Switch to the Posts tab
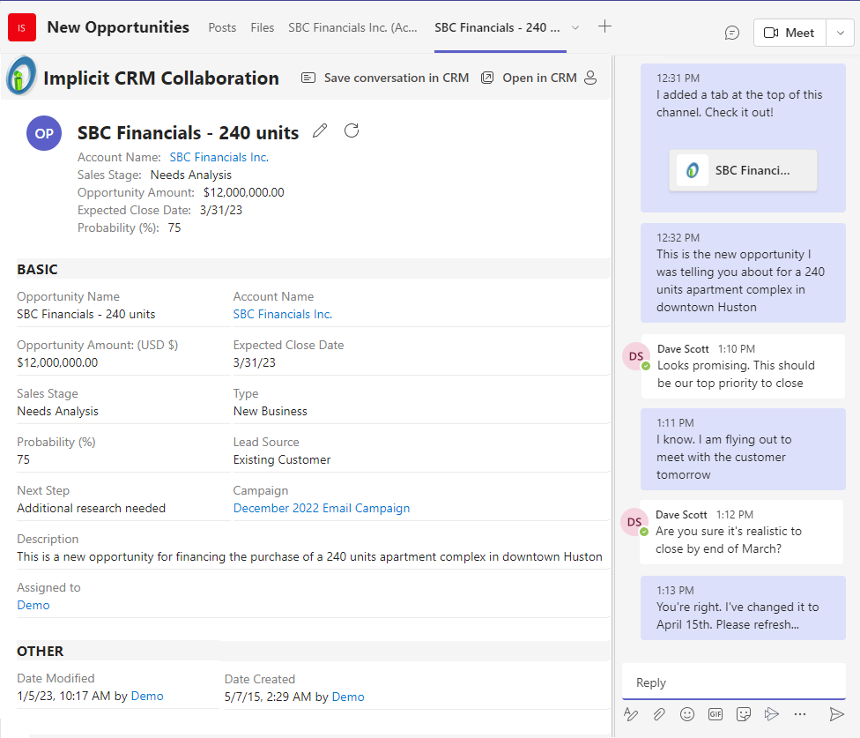 [222, 27]
